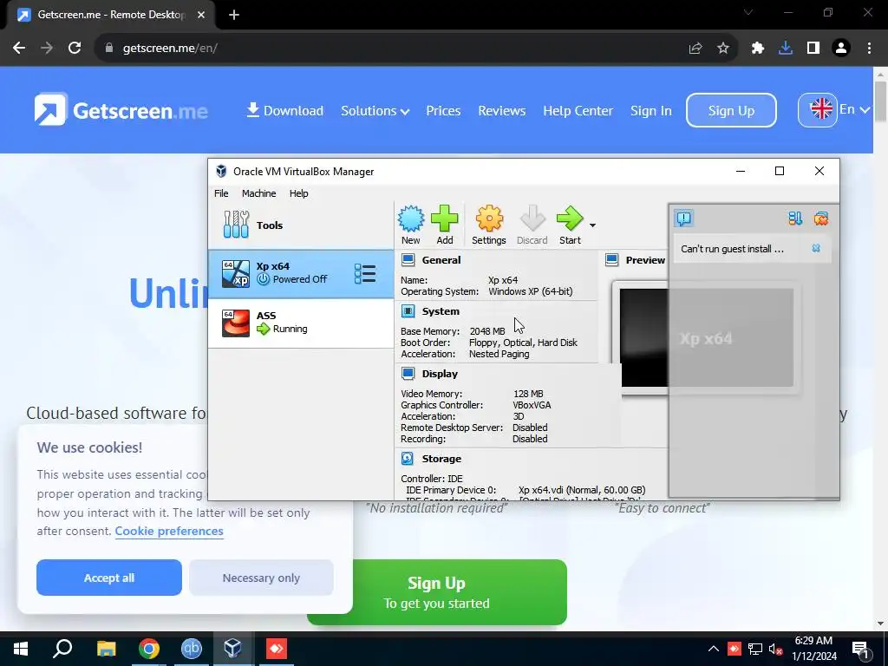Click the Sign In link

[650, 110]
